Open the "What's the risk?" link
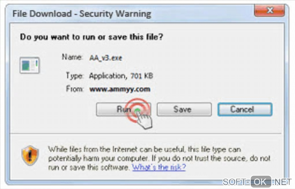295x189 pixels. pyautogui.click(x=159, y=167)
